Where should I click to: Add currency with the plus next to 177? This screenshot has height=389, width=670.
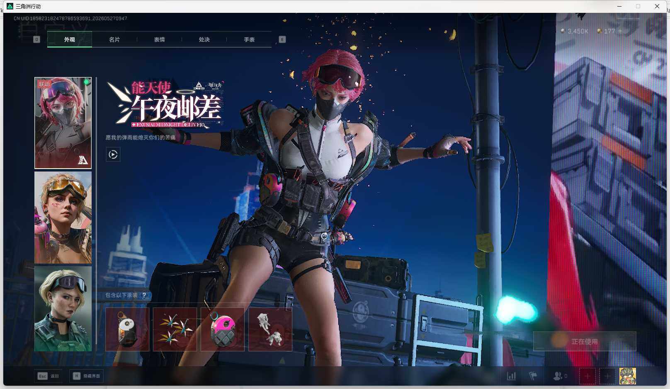[x=620, y=31]
